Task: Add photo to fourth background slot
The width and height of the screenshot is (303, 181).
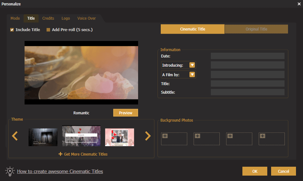Action: coord(263,136)
